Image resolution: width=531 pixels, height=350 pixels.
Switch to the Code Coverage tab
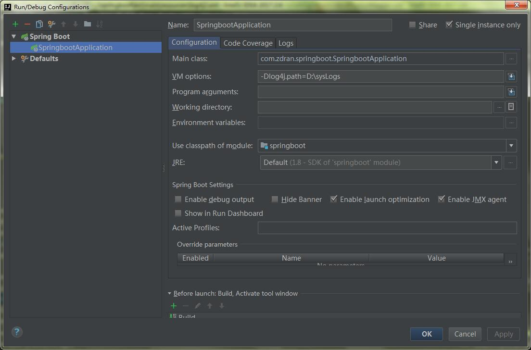coord(248,43)
